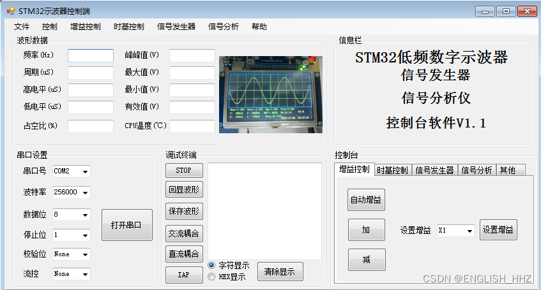Click the 设置增益 apply button
The width and height of the screenshot is (541, 290).
(498, 229)
